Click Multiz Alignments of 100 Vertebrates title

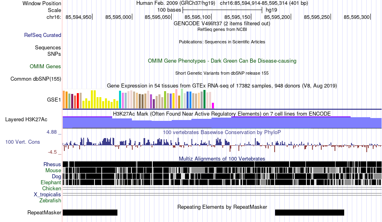tap(222, 159)
